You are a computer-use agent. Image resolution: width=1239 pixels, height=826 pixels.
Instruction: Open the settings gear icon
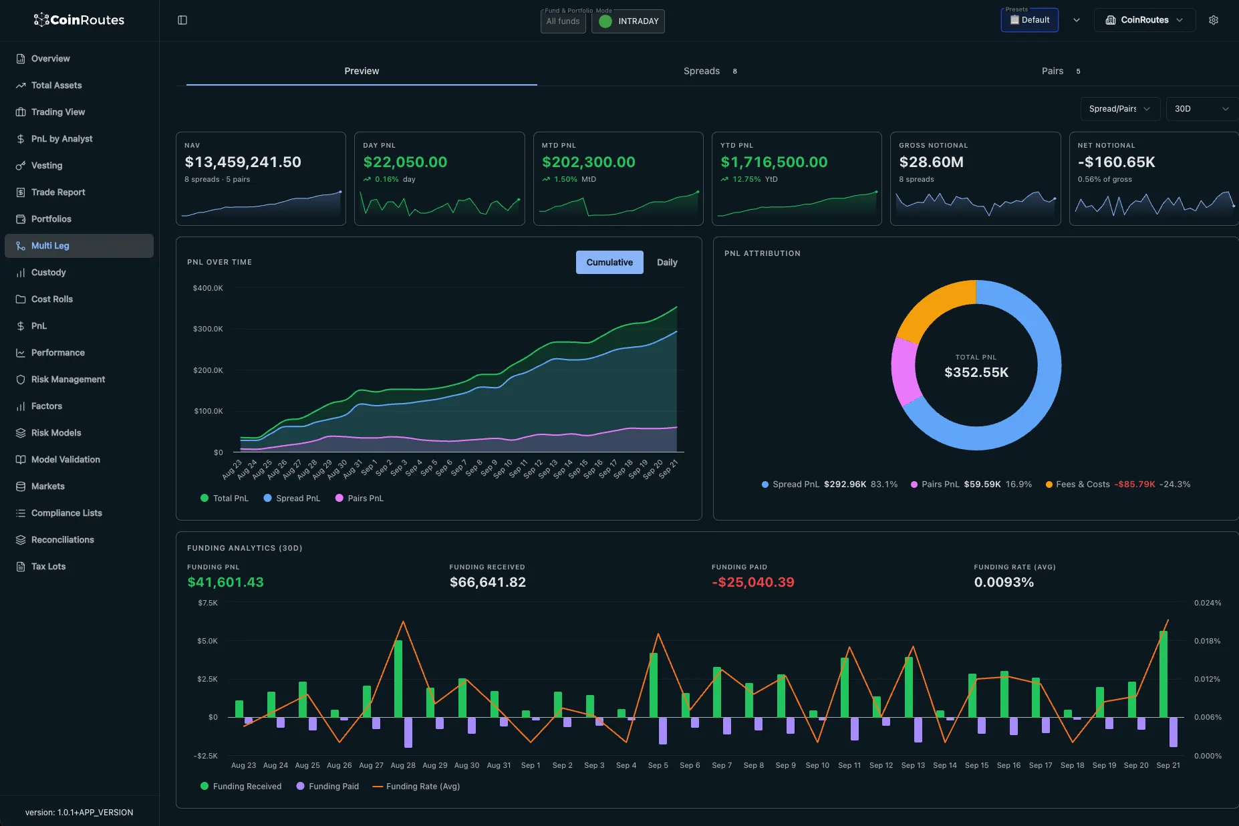[1214, 20]
